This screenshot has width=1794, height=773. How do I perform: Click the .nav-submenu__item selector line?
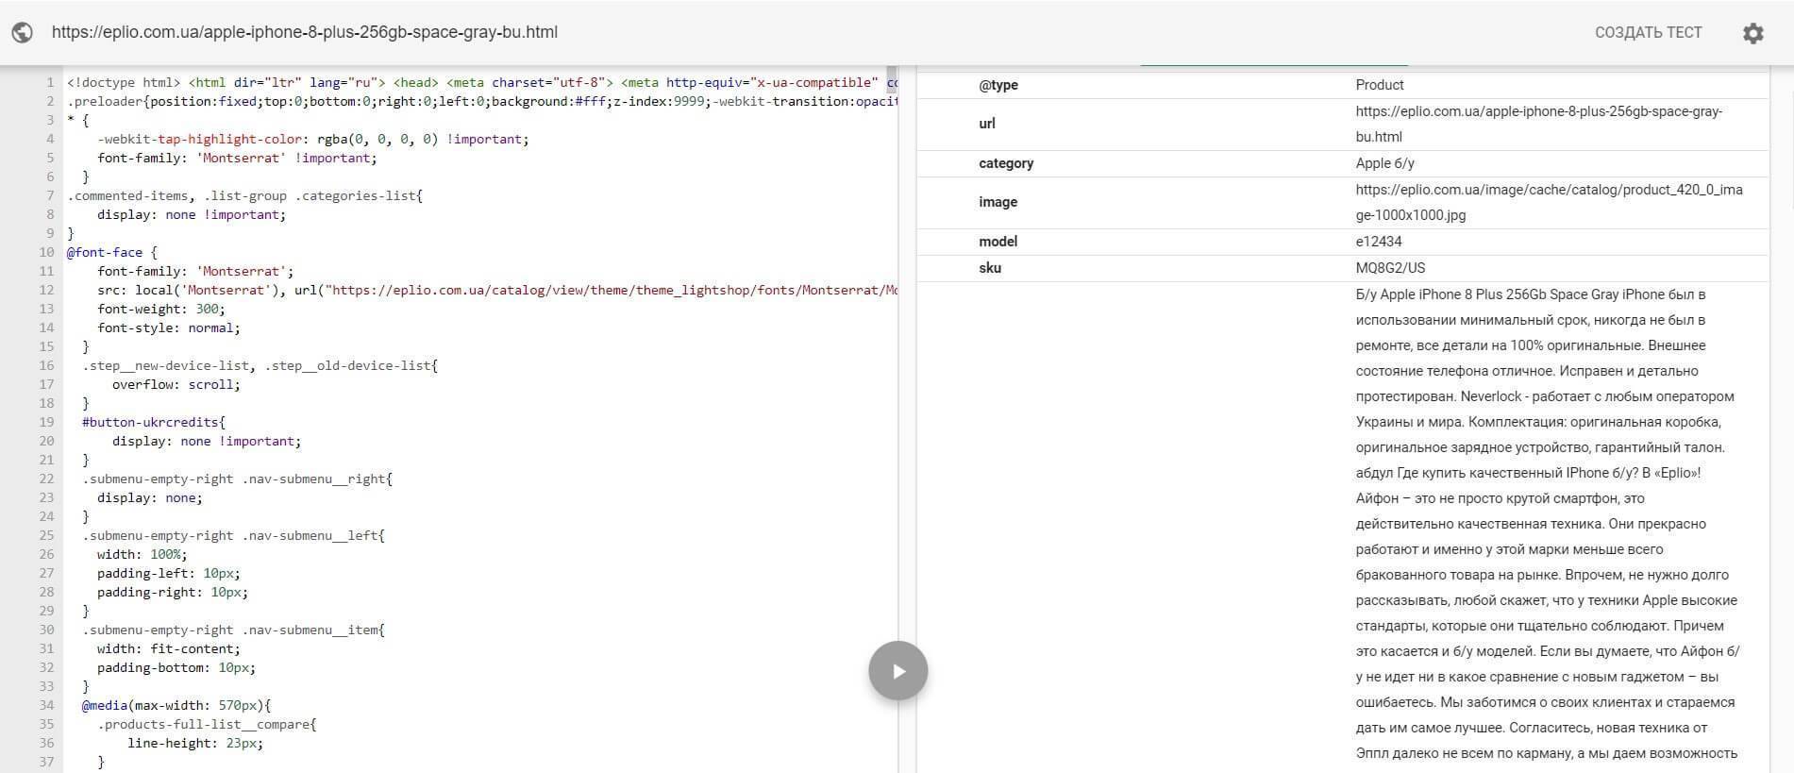233,630
